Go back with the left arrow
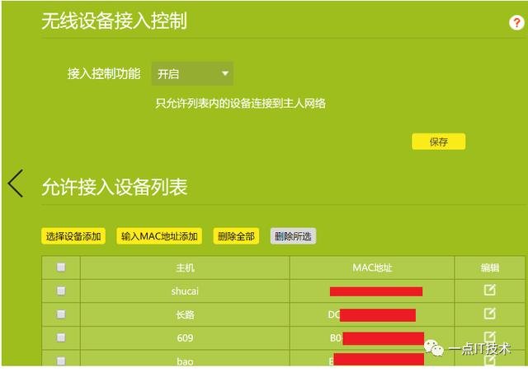528x372 pixels. pyautogui.click(x=16, y=184)
